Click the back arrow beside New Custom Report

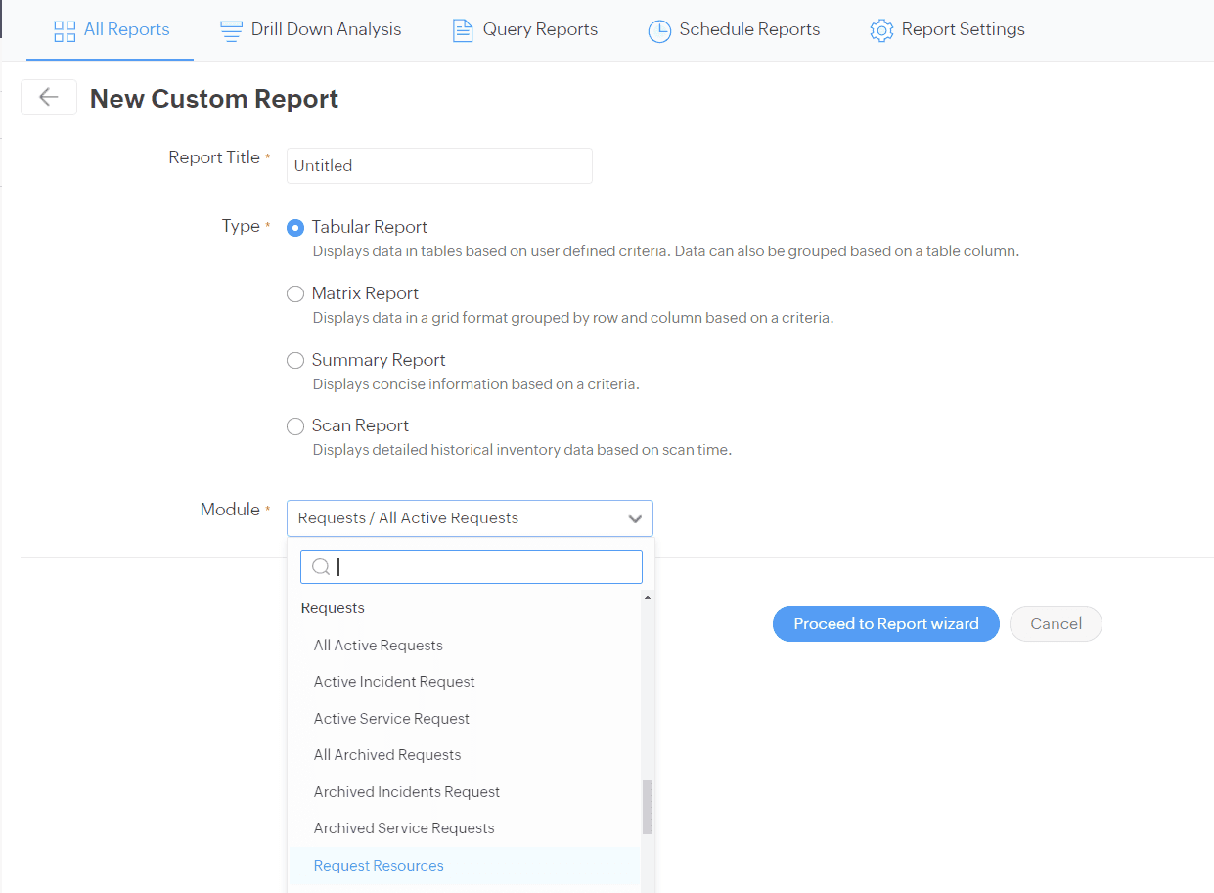click(x=48, y=97)
